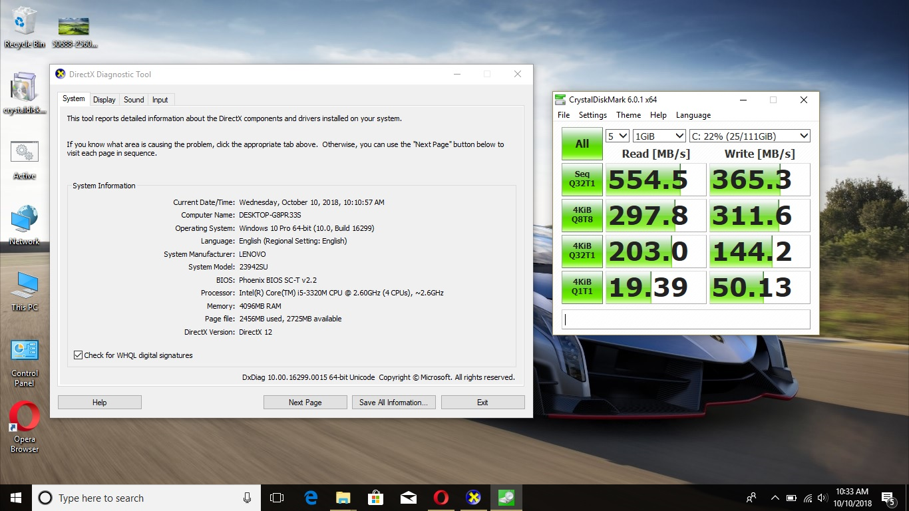Click the Exit button in DxDiag
This screenshot has height=511, width=909.
point(482,403)
